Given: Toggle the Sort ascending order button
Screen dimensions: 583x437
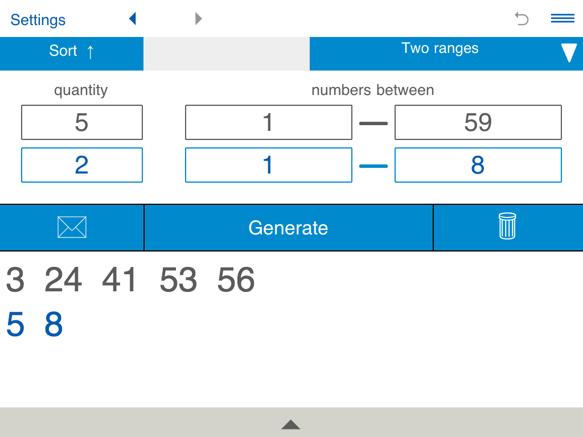Looking at the screenshot, I should [x=72, y=51].
